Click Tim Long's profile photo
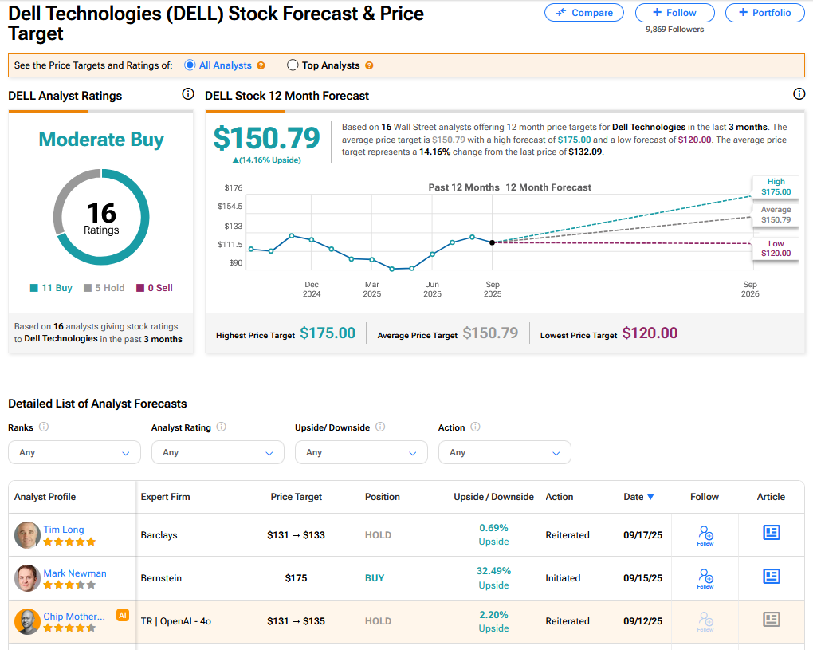This screenshot has width=813, height=650. (27, 535)
